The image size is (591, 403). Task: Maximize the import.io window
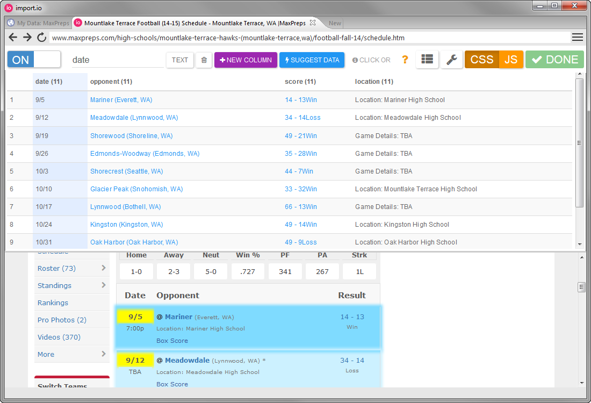pos(554,5)
